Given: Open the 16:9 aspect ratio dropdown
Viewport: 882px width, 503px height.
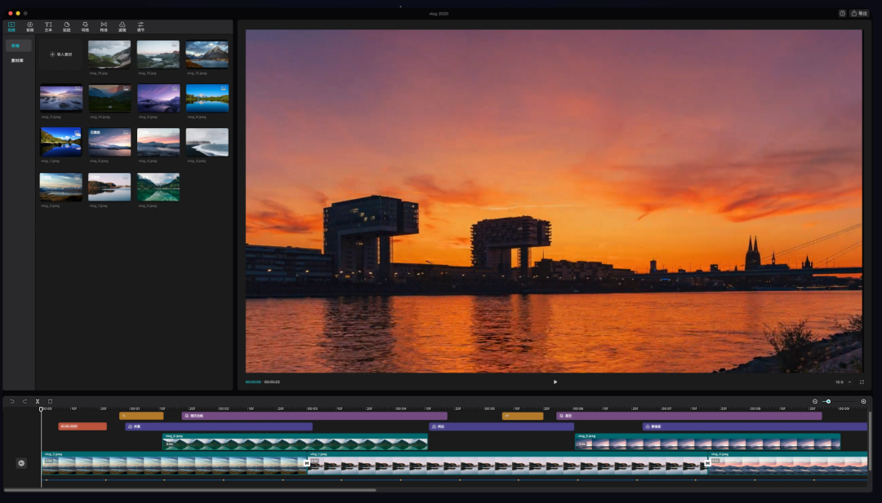Looking at the screenshot, I should tap(843, 382).
